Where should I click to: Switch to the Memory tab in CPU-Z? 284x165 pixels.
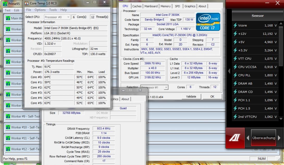165,6
